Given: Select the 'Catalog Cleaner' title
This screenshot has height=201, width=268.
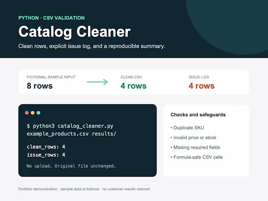Looking at the screenshot, I should (74, 32).
